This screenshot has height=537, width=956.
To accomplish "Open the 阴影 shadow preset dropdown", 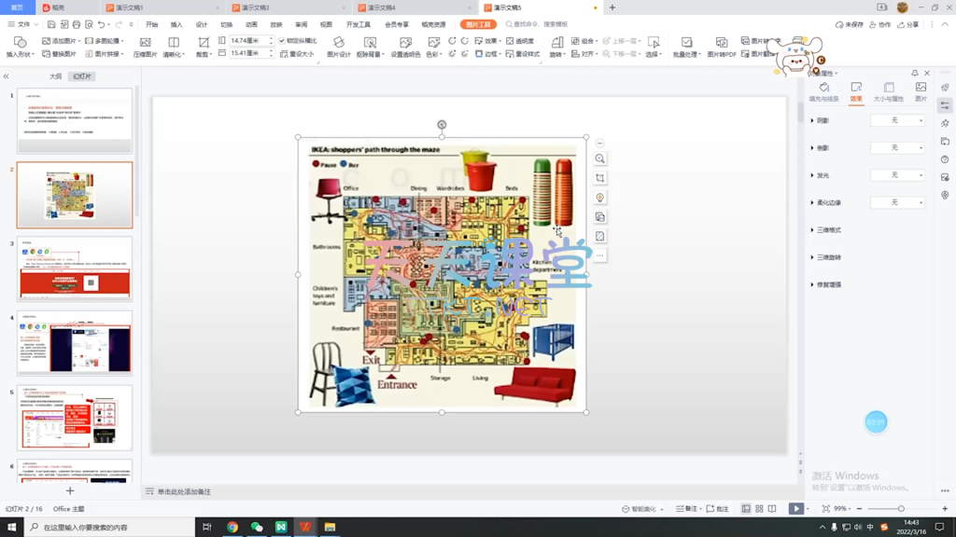I will coord(897,120).
